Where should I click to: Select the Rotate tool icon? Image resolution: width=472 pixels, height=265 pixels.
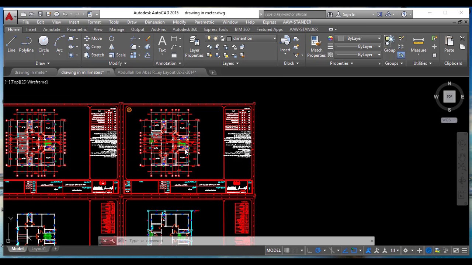111,38
